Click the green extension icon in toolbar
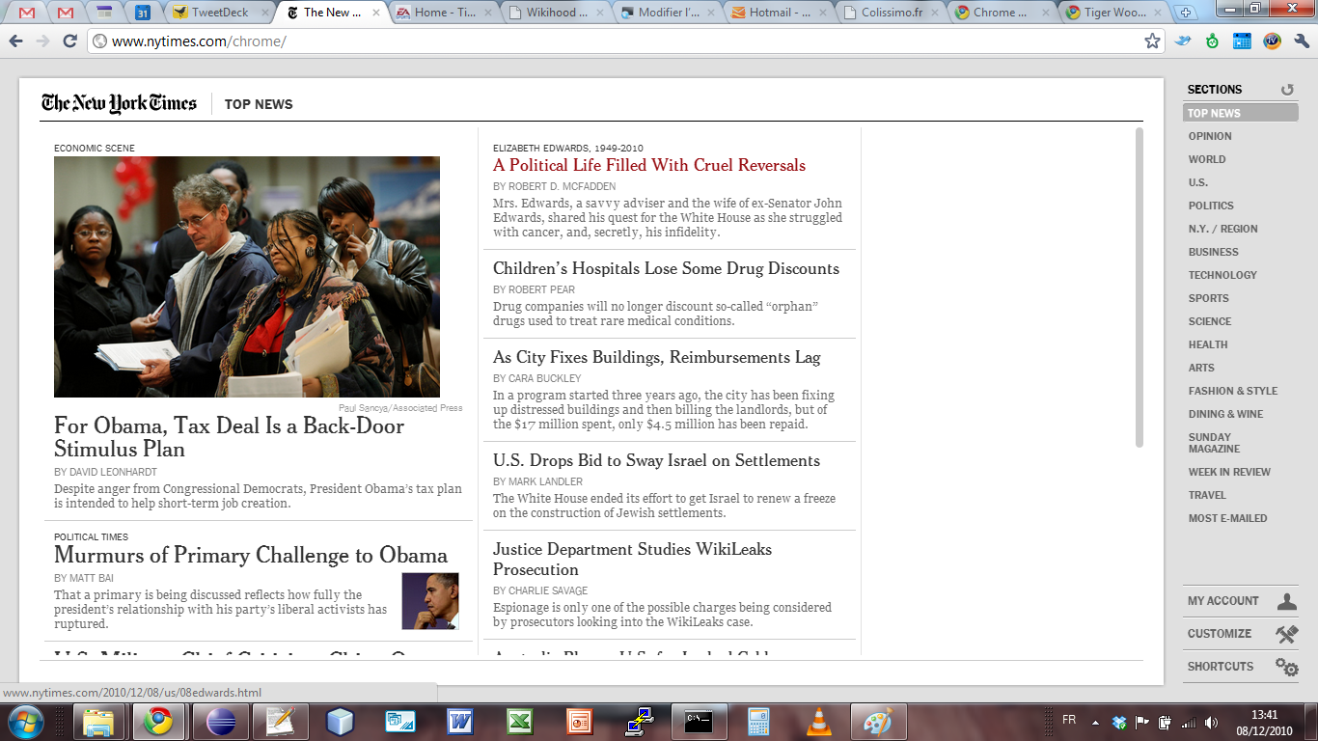The image size is (1318, 741). tap(1212, 41)
